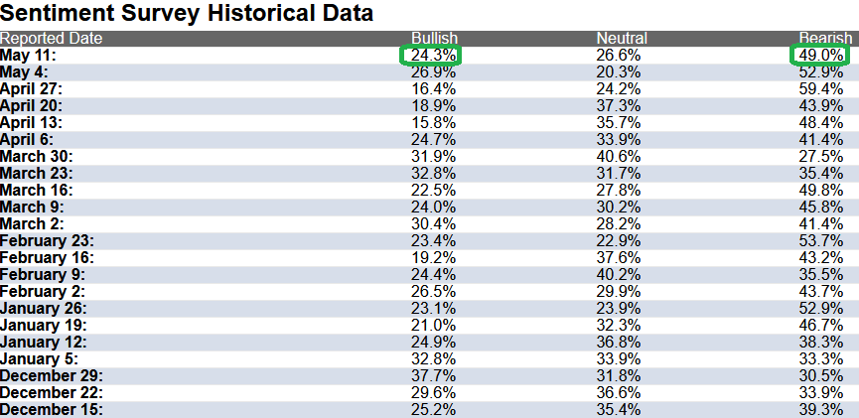Click the December 15 row label
859x418 pixels.
[52, 410]
